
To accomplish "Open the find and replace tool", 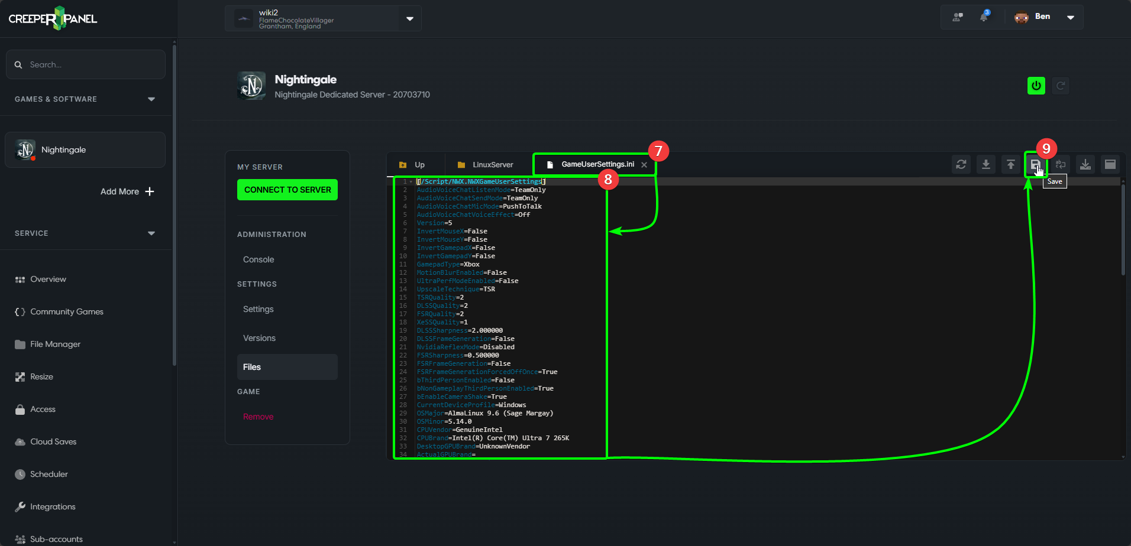I will tap(1060, 164).
